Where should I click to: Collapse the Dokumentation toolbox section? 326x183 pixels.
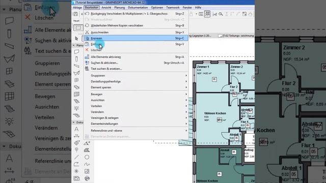73,123
